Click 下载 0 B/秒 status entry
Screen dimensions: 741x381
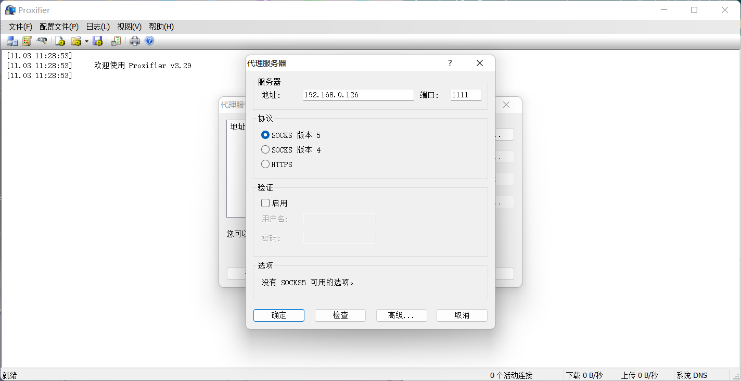584,375
